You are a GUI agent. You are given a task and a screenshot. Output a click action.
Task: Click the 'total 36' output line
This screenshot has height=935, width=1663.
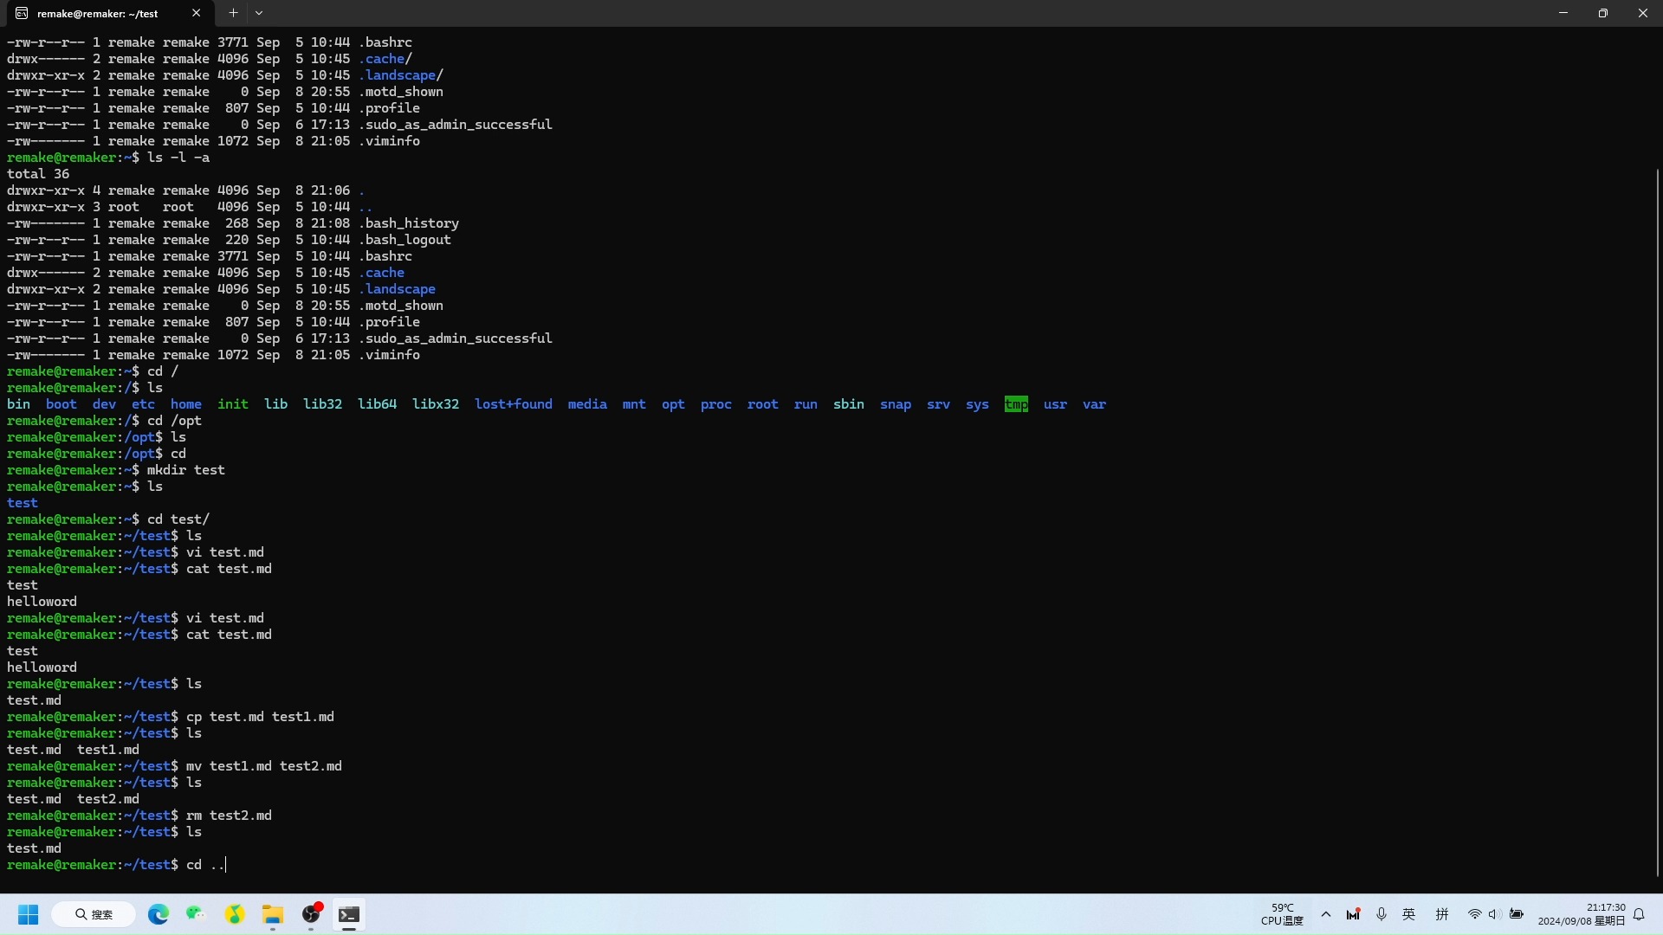pos(38,174)
